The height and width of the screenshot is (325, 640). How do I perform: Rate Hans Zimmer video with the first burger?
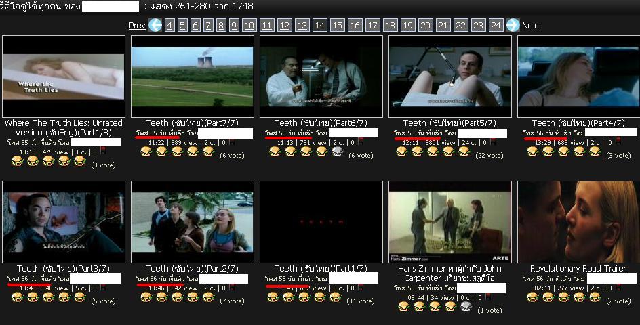(403, 307)
